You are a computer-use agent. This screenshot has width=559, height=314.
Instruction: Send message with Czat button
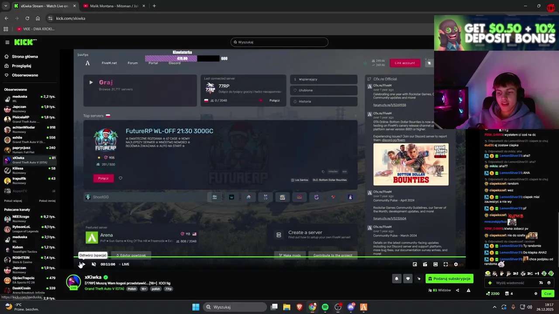[548, 294]
